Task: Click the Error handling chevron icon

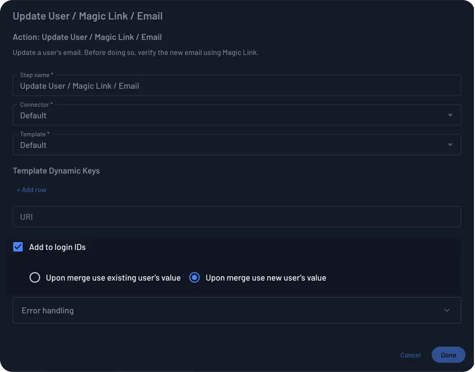Action: click(x=446, y=310)
